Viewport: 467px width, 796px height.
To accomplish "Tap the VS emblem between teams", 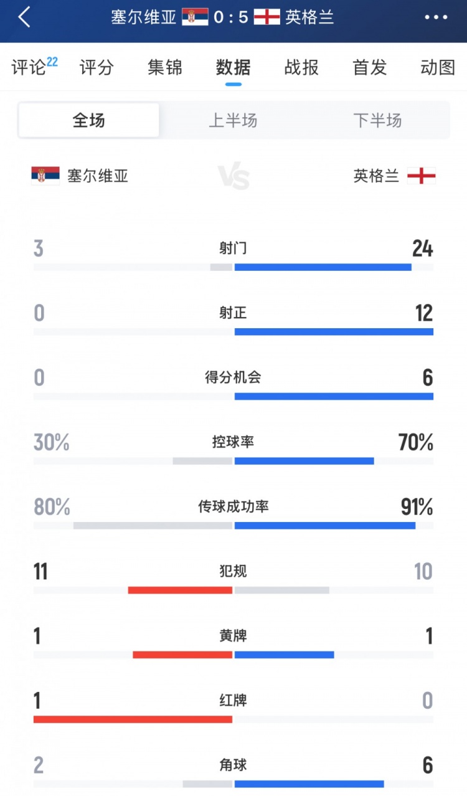I will [x=233, y=177].
